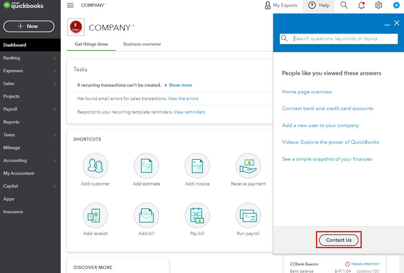Click the Needs attention warning icon
Viewport: 404px width, 273px height.
pos(347,264)
